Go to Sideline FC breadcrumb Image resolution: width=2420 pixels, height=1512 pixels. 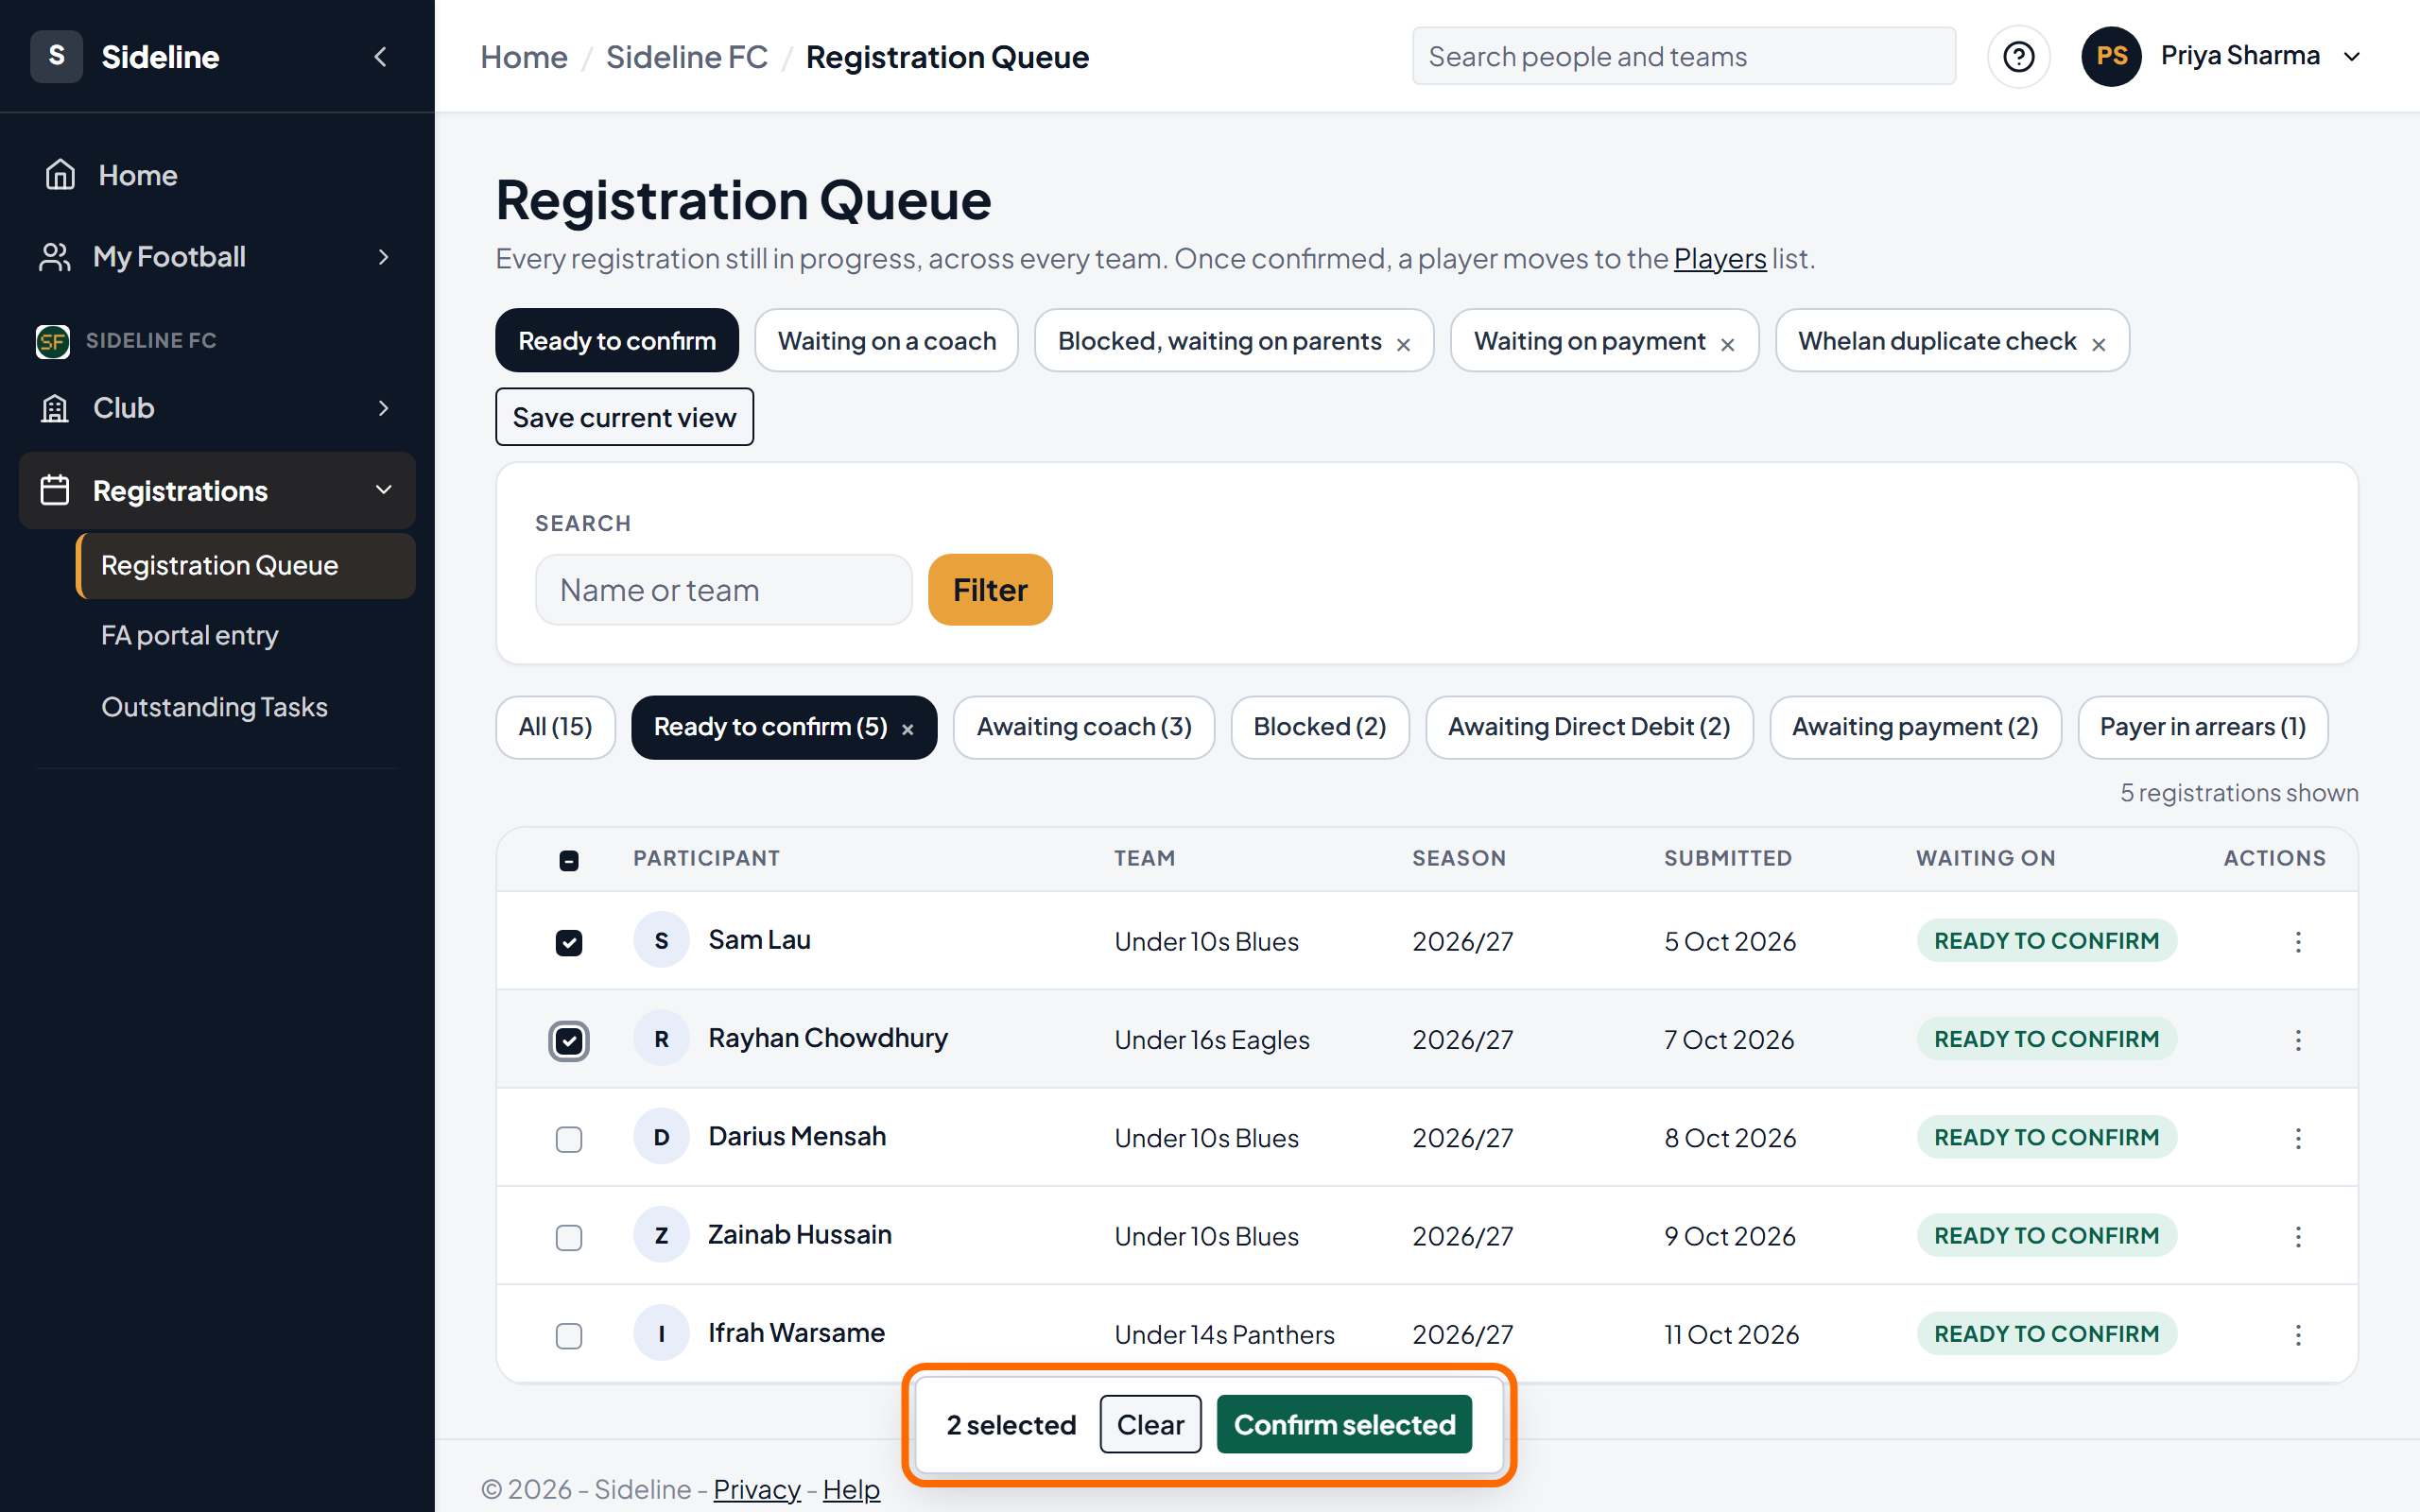tap(686, 57)
